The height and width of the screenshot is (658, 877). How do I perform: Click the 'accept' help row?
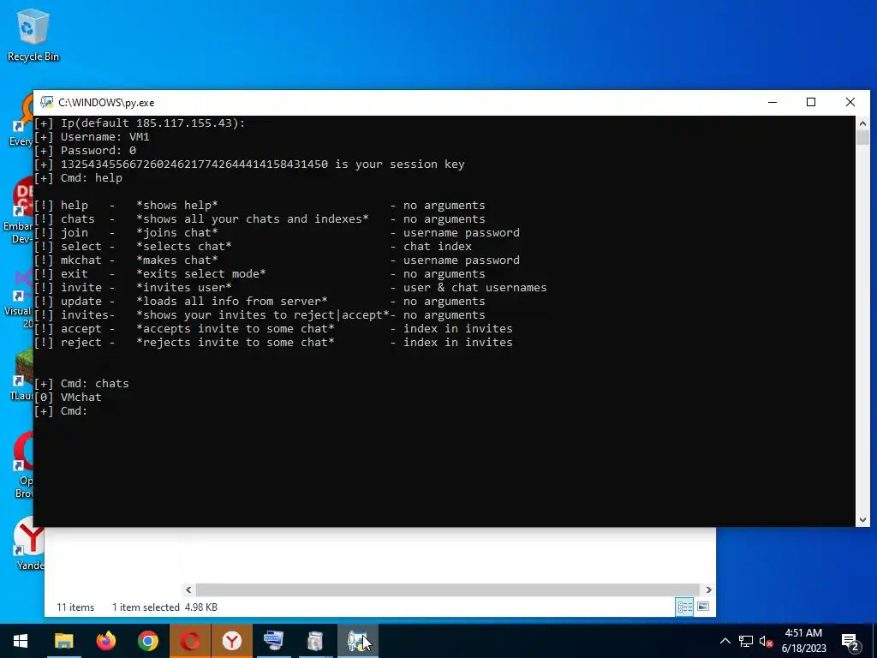click(x=273, y=329)
